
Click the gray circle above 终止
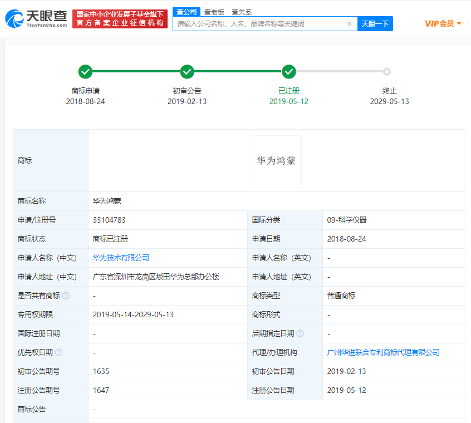[387, 71]
